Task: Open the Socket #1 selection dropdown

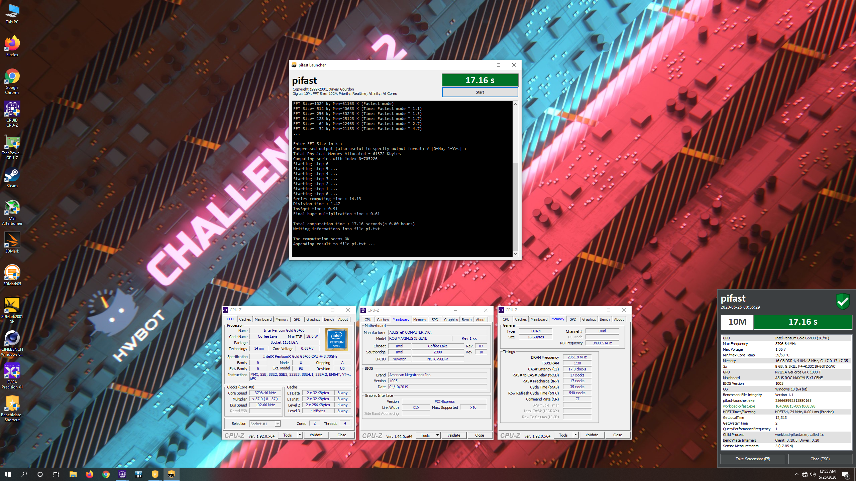Action: [265, 424]
